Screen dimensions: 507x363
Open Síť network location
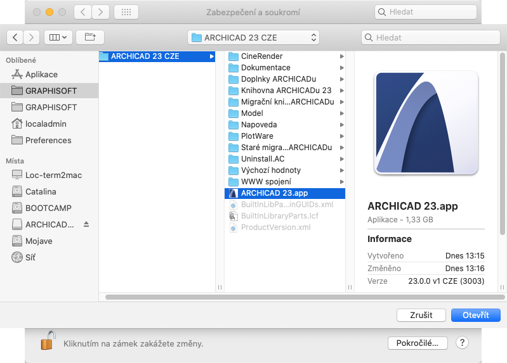click(49, 257)
